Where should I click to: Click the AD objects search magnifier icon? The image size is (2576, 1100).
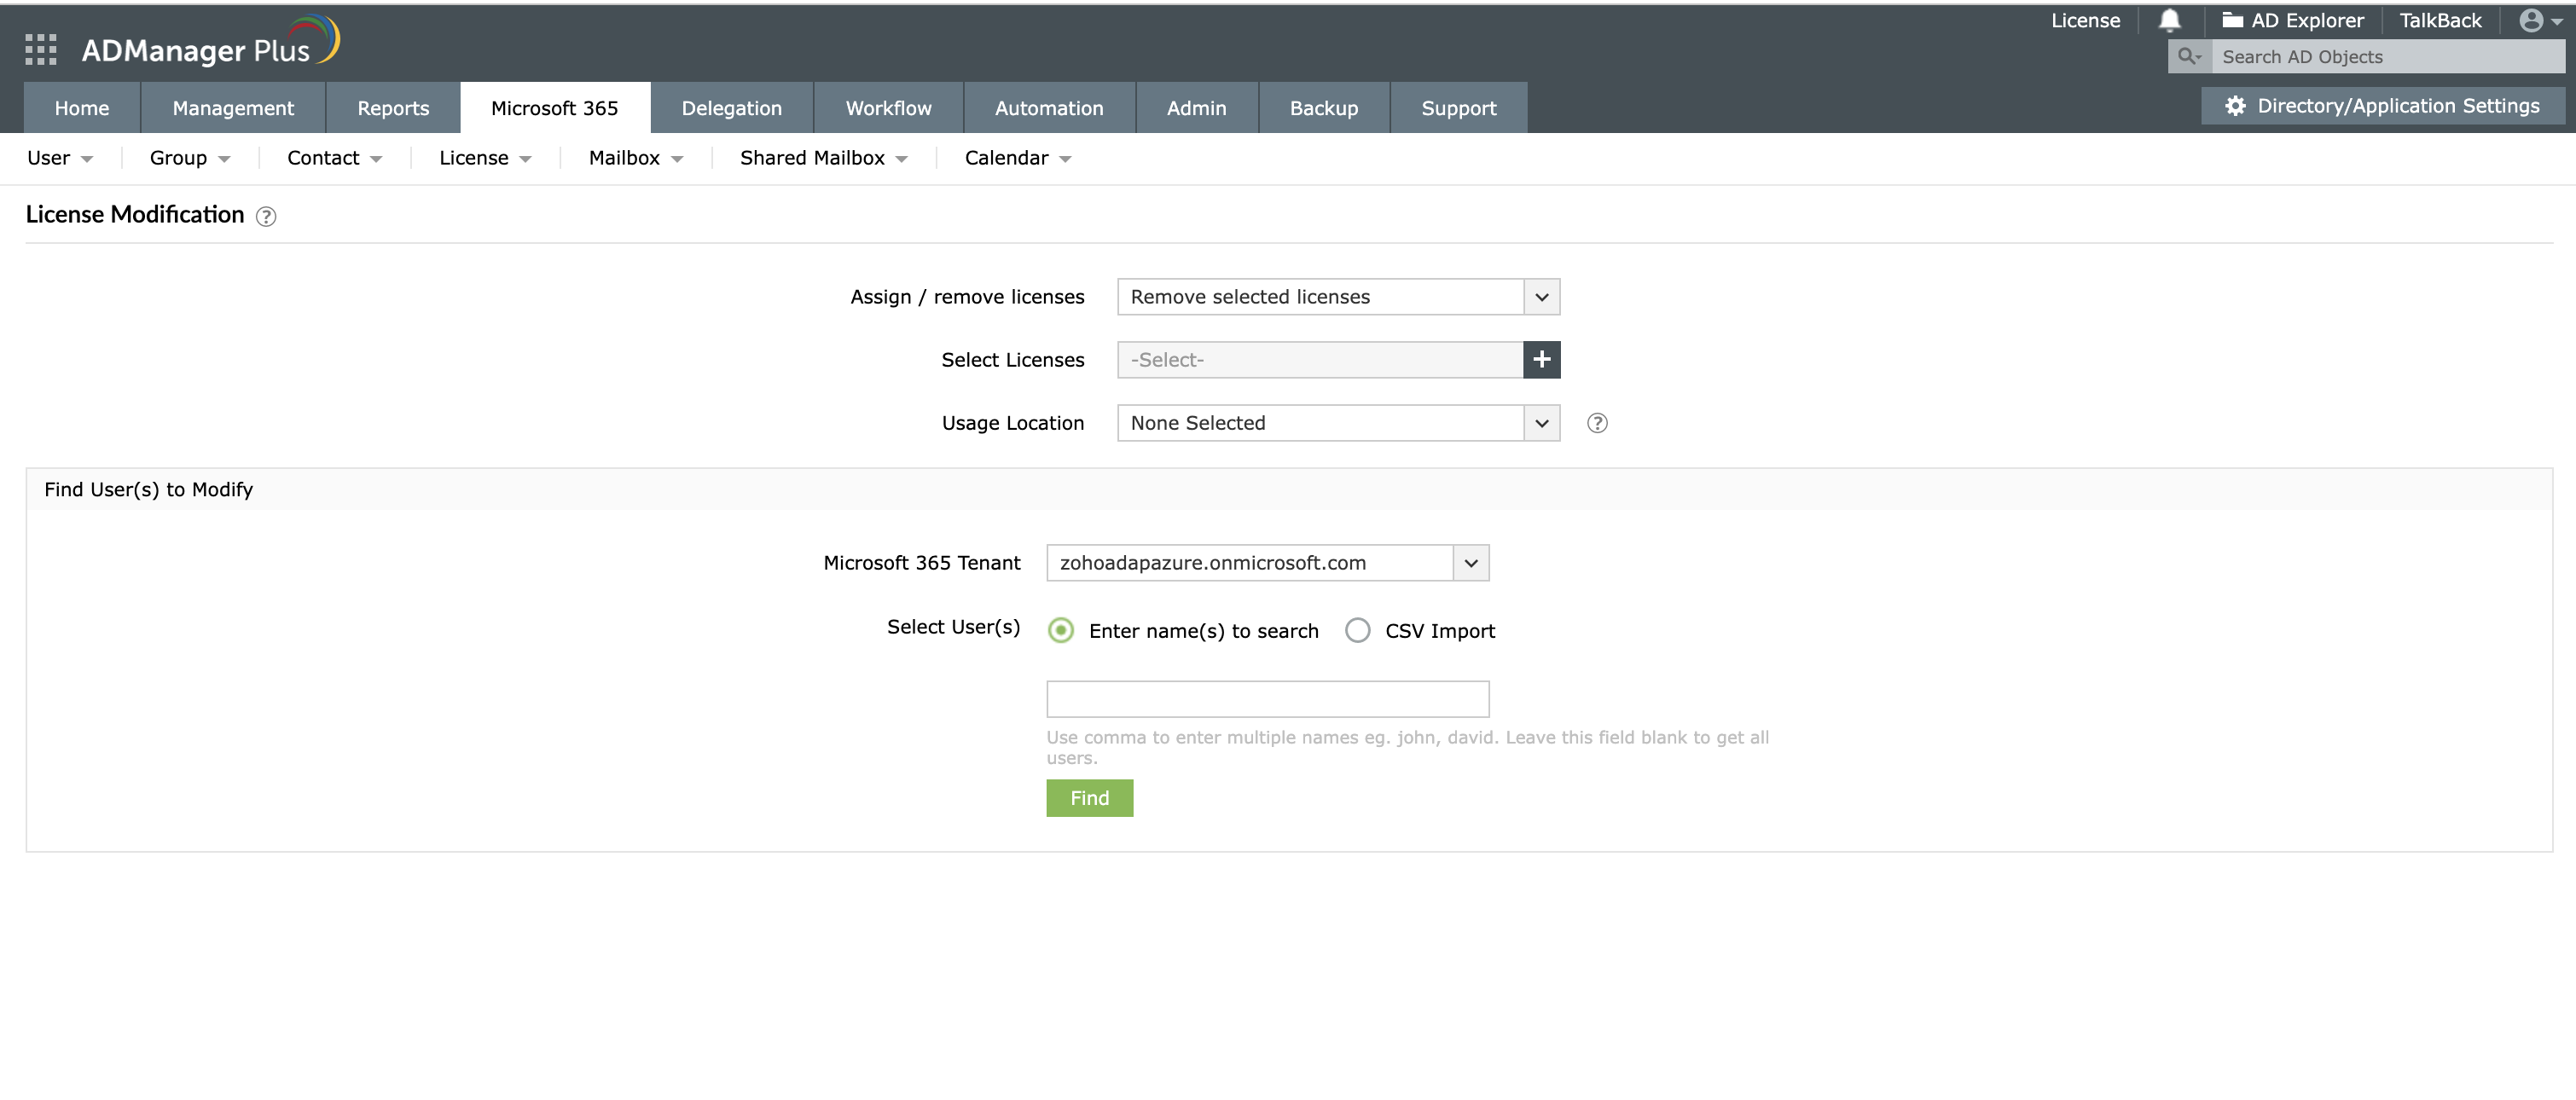[2188, 57]
